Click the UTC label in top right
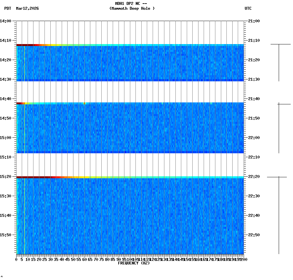293x280 pixels. (248, 9)
